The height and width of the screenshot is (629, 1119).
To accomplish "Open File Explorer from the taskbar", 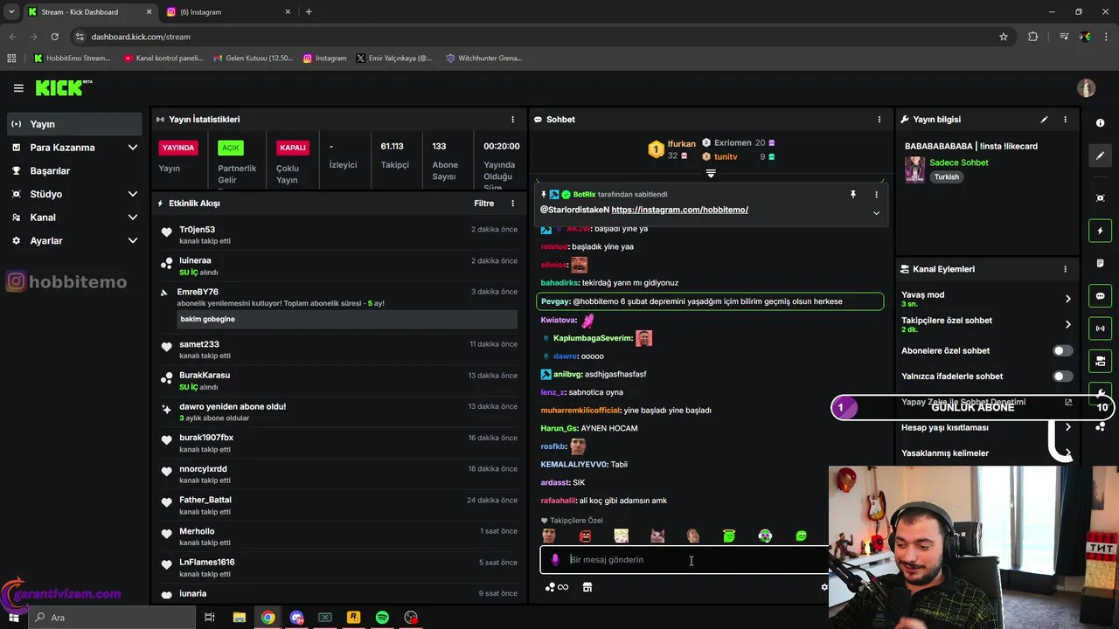I will [239, 618].
